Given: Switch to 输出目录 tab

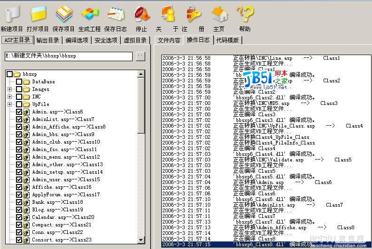Looking at the screenshot, I should click(x=48, y=40).
